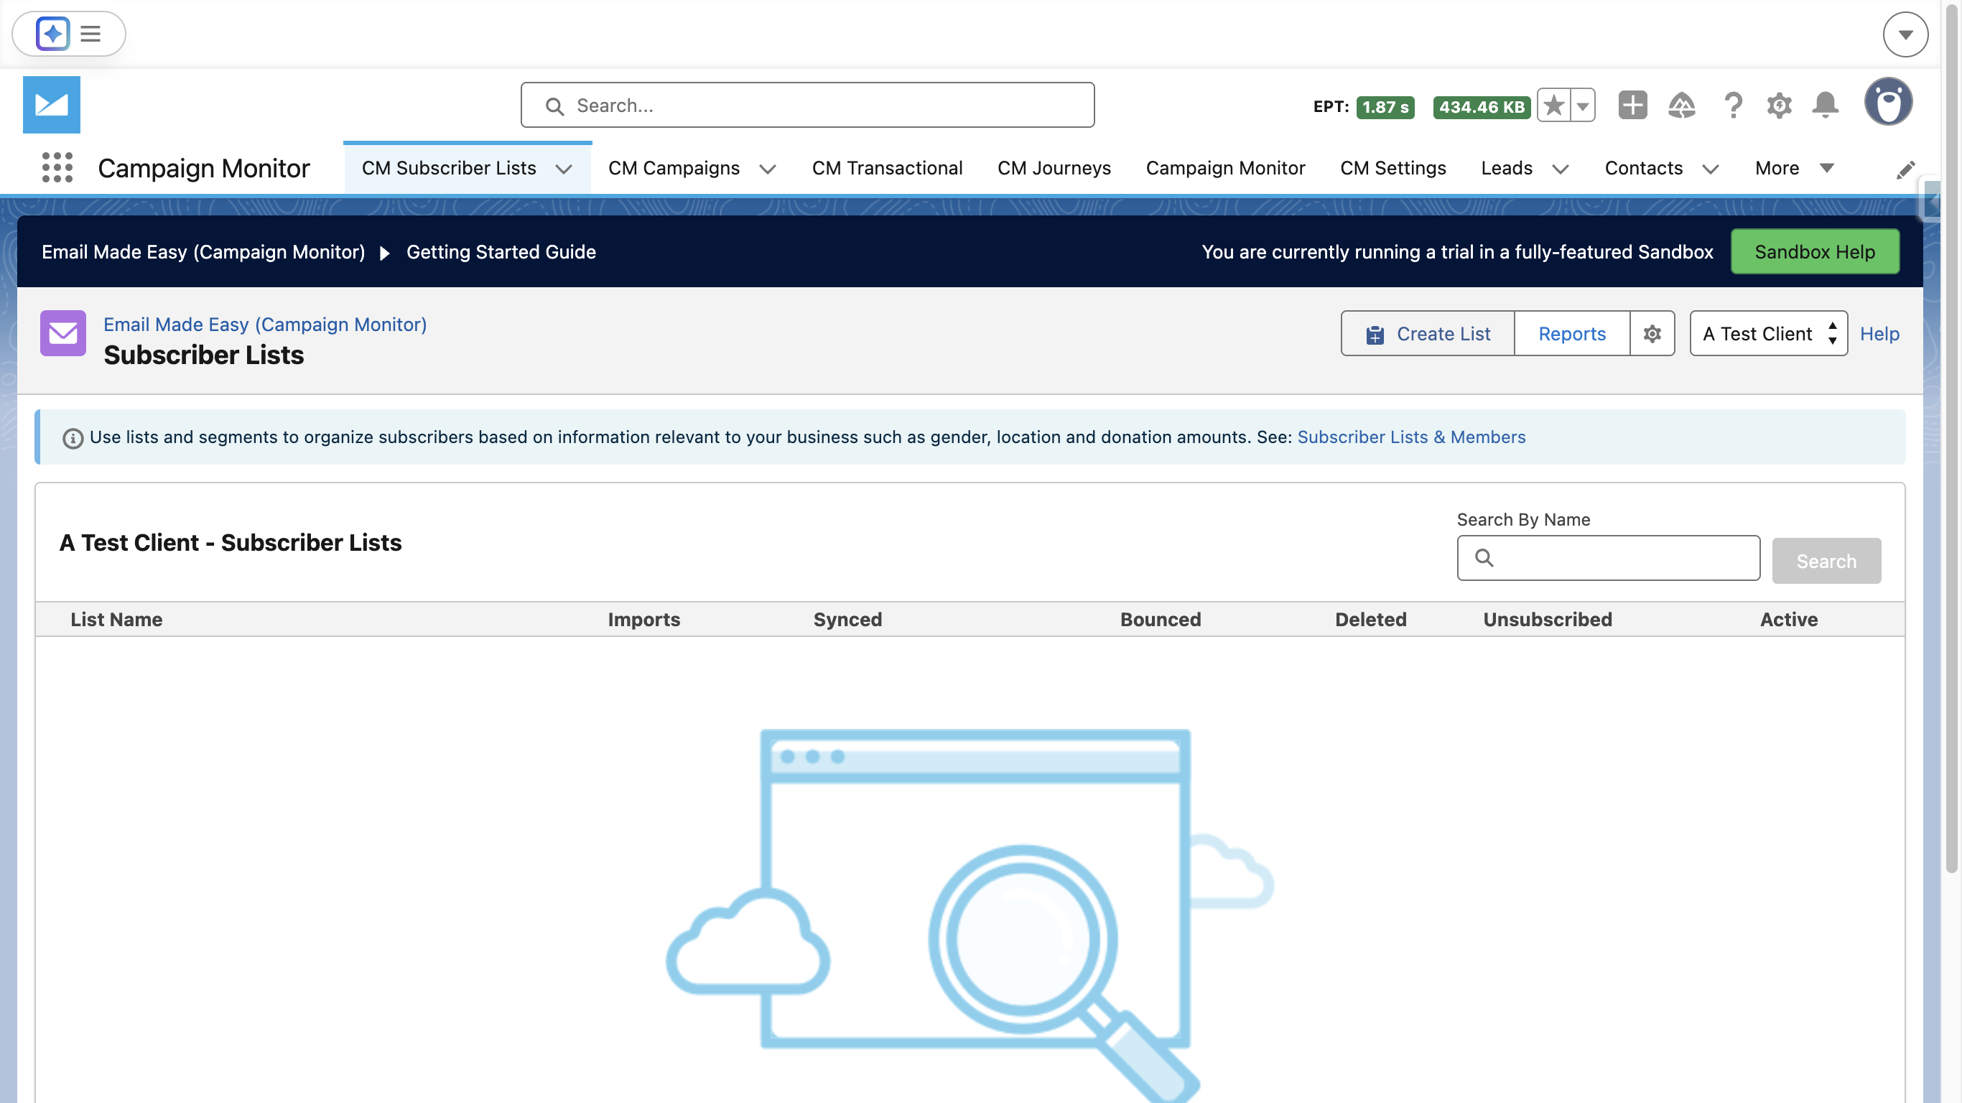
Task: Open the subscriber lists settings gear button
Action: point(1652,333)
